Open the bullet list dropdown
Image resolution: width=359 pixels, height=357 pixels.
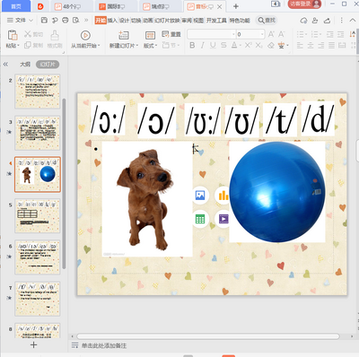[306, 34]
